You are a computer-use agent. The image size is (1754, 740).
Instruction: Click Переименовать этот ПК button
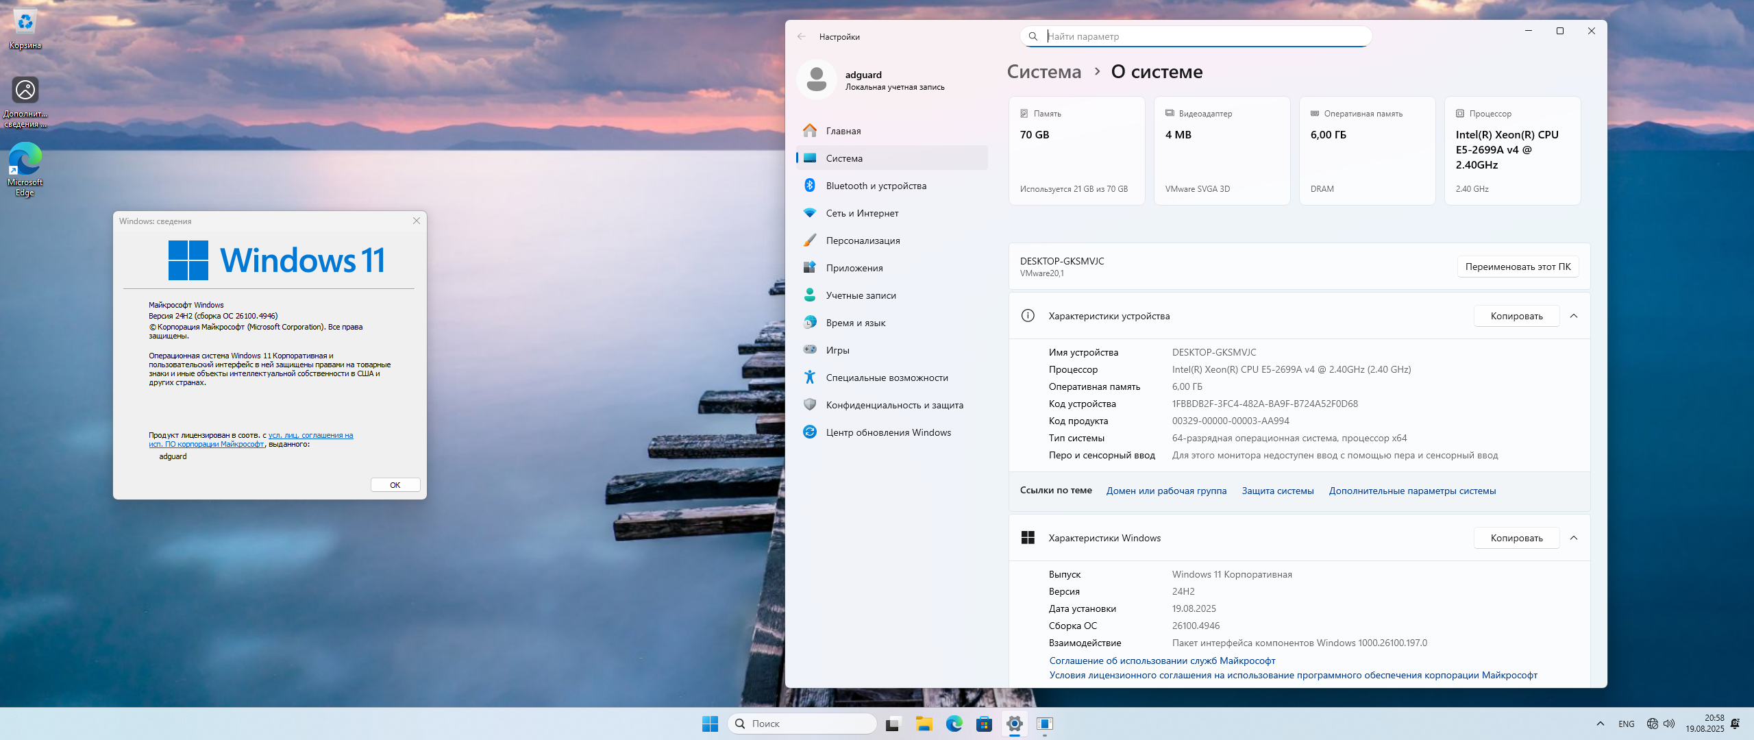(x=1518, y=267)
